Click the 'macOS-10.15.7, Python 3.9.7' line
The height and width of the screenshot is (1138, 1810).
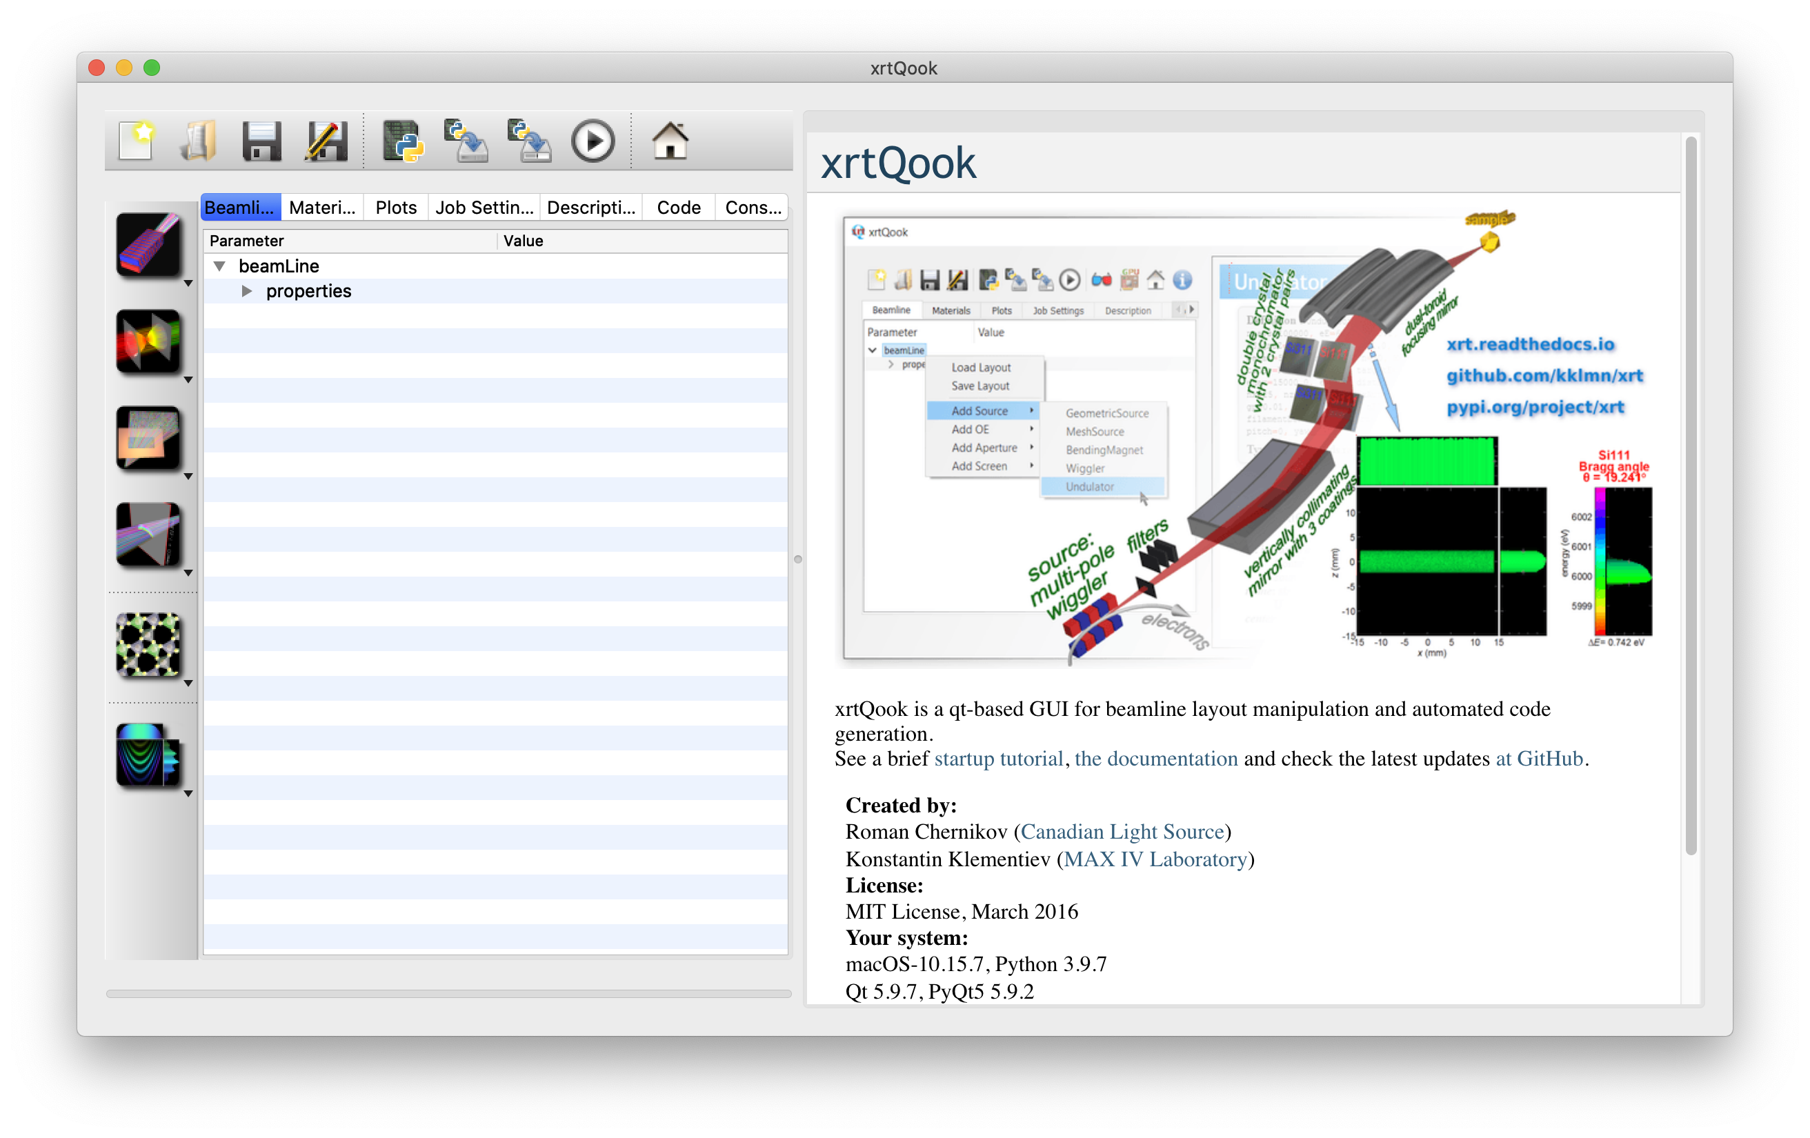tap(977, 964)
